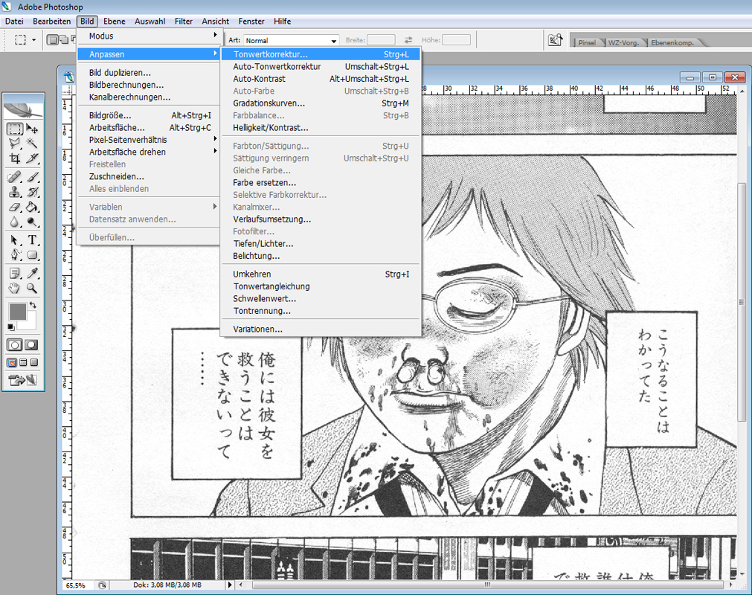
Task: Expand the Arbeitsfläche drehen submenu
Action: click(x=148, y=152)
